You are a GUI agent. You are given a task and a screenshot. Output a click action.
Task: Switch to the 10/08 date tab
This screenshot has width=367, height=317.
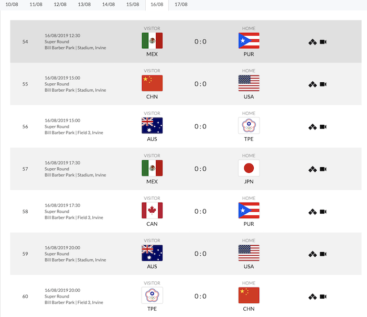point(12,4)
